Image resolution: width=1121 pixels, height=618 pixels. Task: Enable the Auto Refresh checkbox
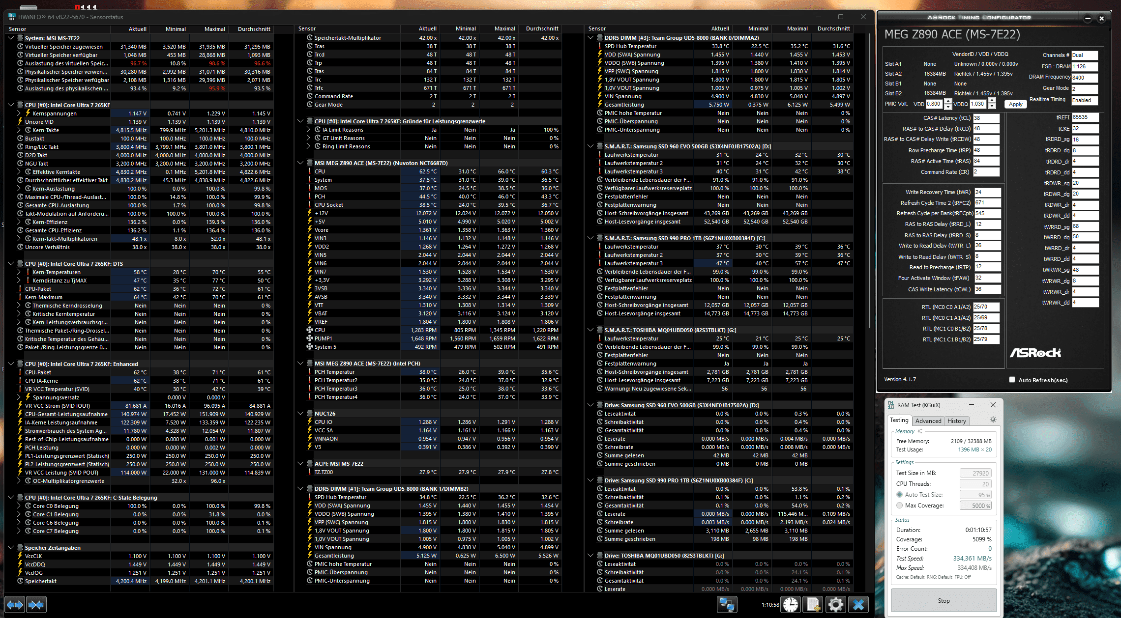click(1012, 380)
